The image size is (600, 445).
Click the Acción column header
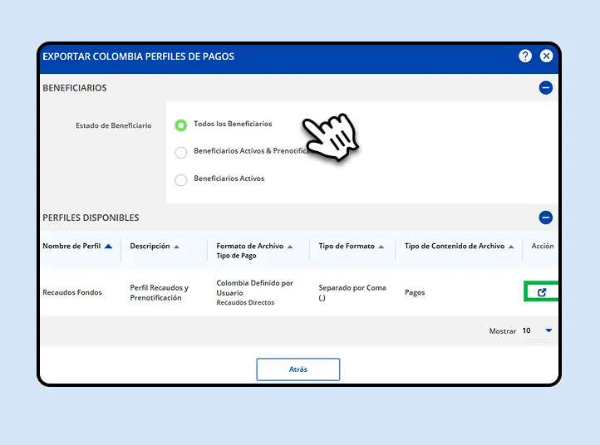tap(543, 246)
